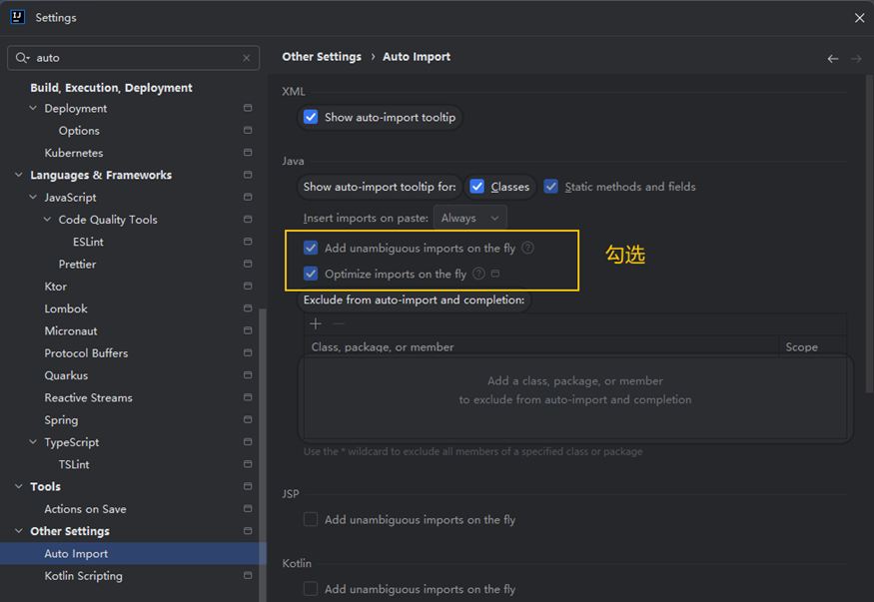Click Other Settings in the breadcrumb
The width and height of the screenshot is (874, 602).
tap(322, 57)
